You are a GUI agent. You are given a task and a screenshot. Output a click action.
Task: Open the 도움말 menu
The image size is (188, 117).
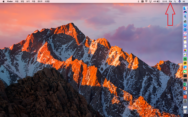[x=47, y=2]
